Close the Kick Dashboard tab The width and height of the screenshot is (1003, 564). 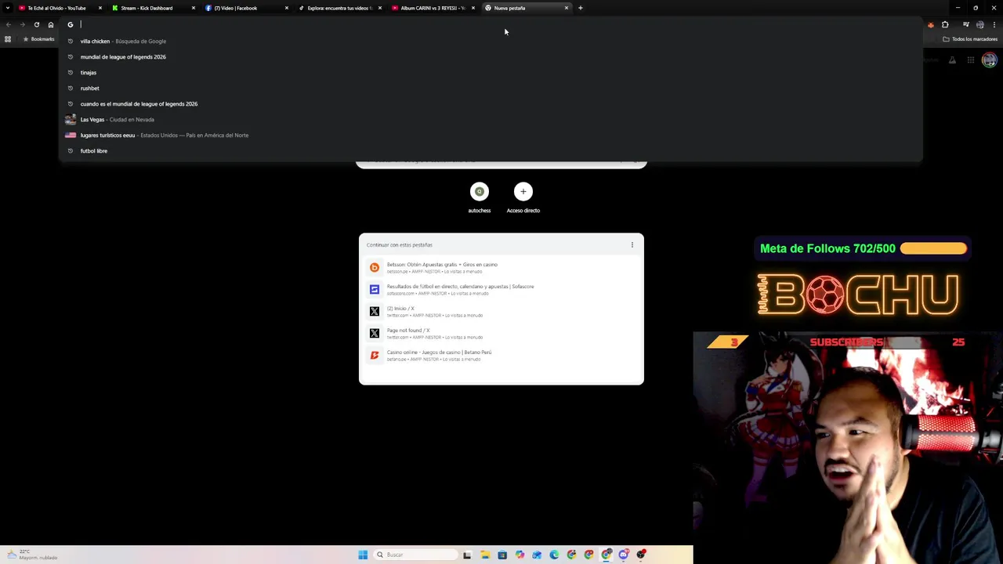(194, 8)
